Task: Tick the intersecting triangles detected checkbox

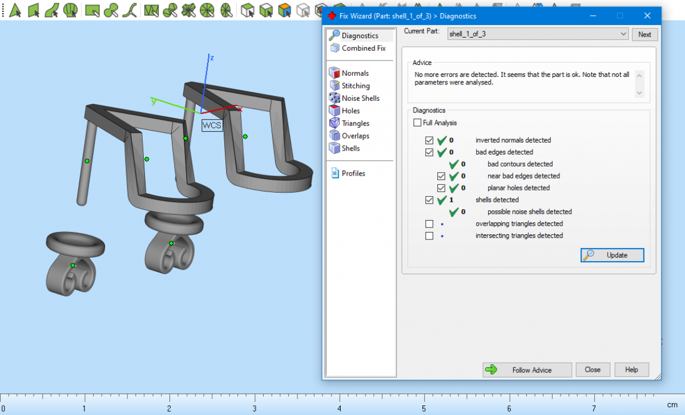Action: 429,236
